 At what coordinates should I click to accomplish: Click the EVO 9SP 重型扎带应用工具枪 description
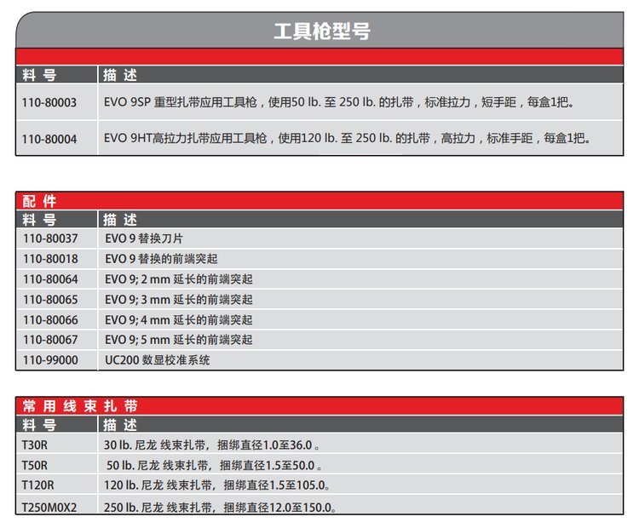click(339, 102)
